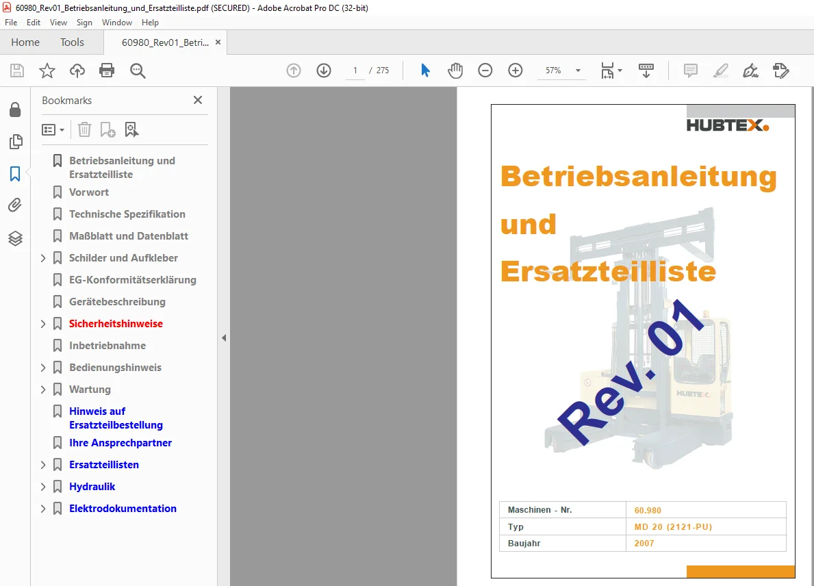Open the read mode scrolling icon
The height and width of the screenshot is (586, 814).
pos(646,71)
